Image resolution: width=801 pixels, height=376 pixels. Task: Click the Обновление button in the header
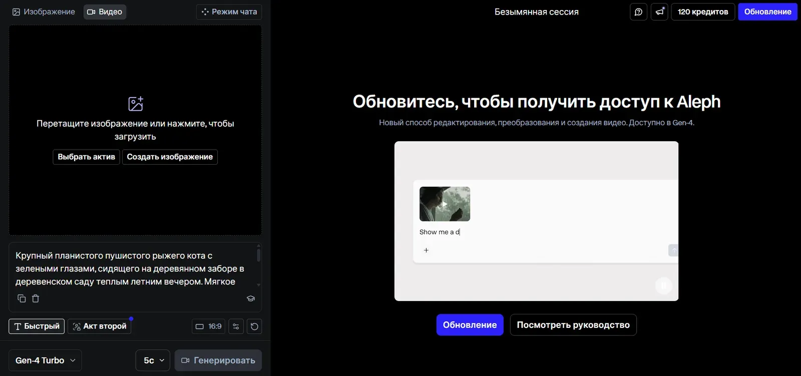[x=767, y=12]
